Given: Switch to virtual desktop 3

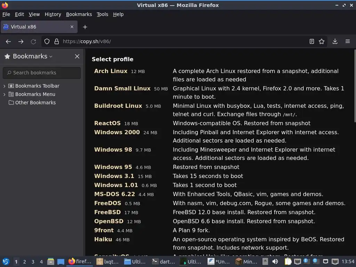Looking at the screenshot, I should pos(33,262).
